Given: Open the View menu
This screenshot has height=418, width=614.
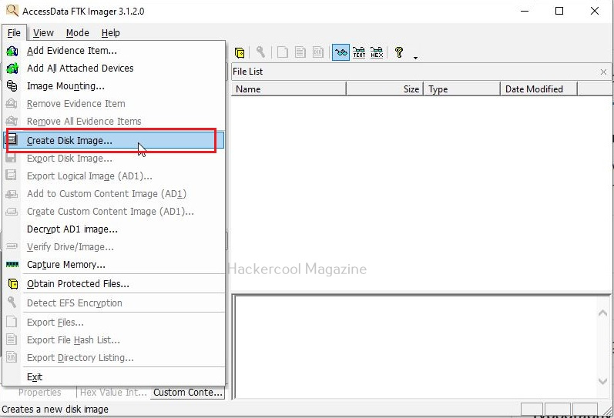Looking at the screenshot, I should [x=43, y=32].
